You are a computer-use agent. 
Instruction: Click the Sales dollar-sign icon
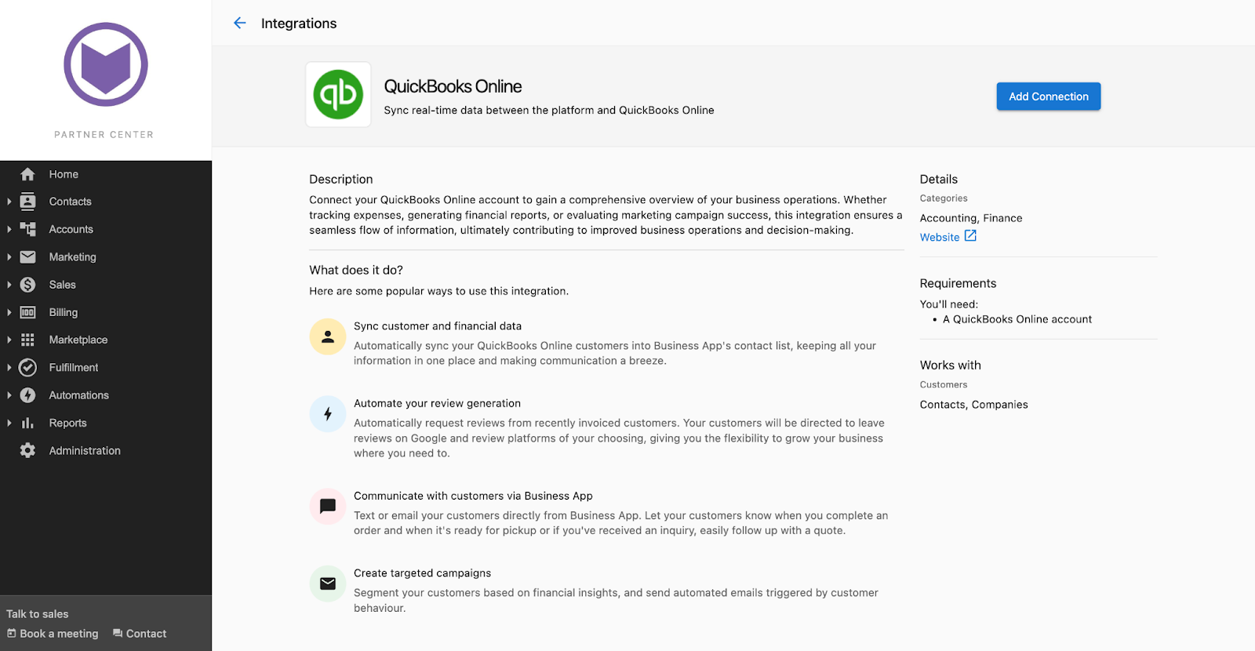pos(27,285)
